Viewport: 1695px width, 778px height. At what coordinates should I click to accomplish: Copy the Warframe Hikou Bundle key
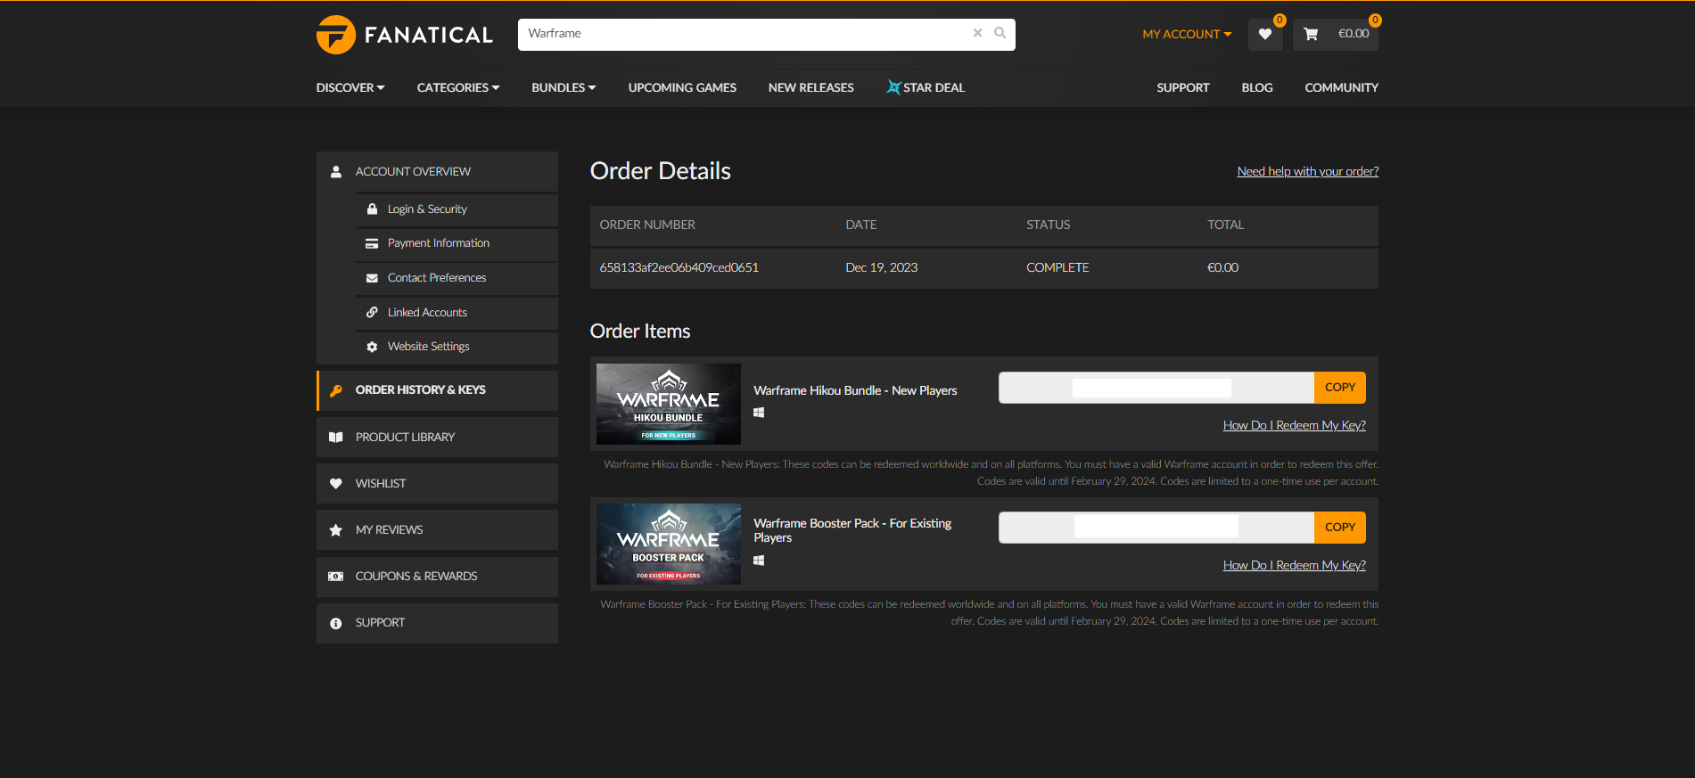tap(1339, 388)
